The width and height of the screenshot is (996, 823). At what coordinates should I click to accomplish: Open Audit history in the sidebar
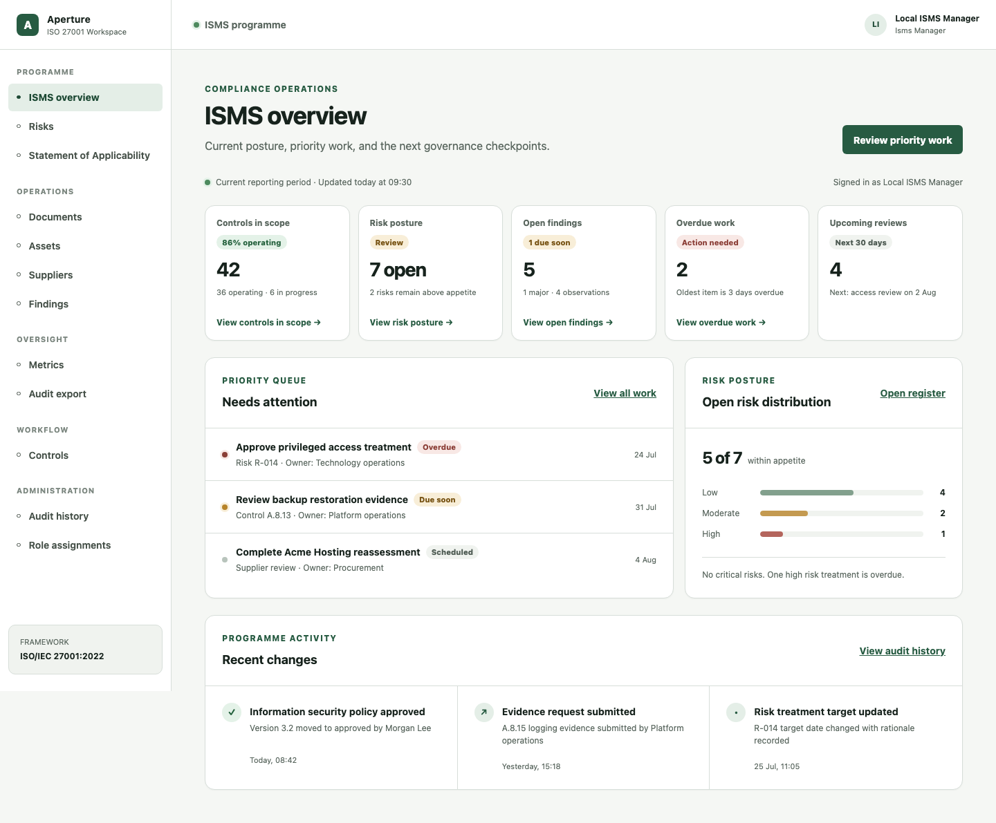85,516
